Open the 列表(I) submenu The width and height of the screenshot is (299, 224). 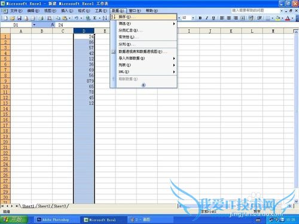[144, 65]
